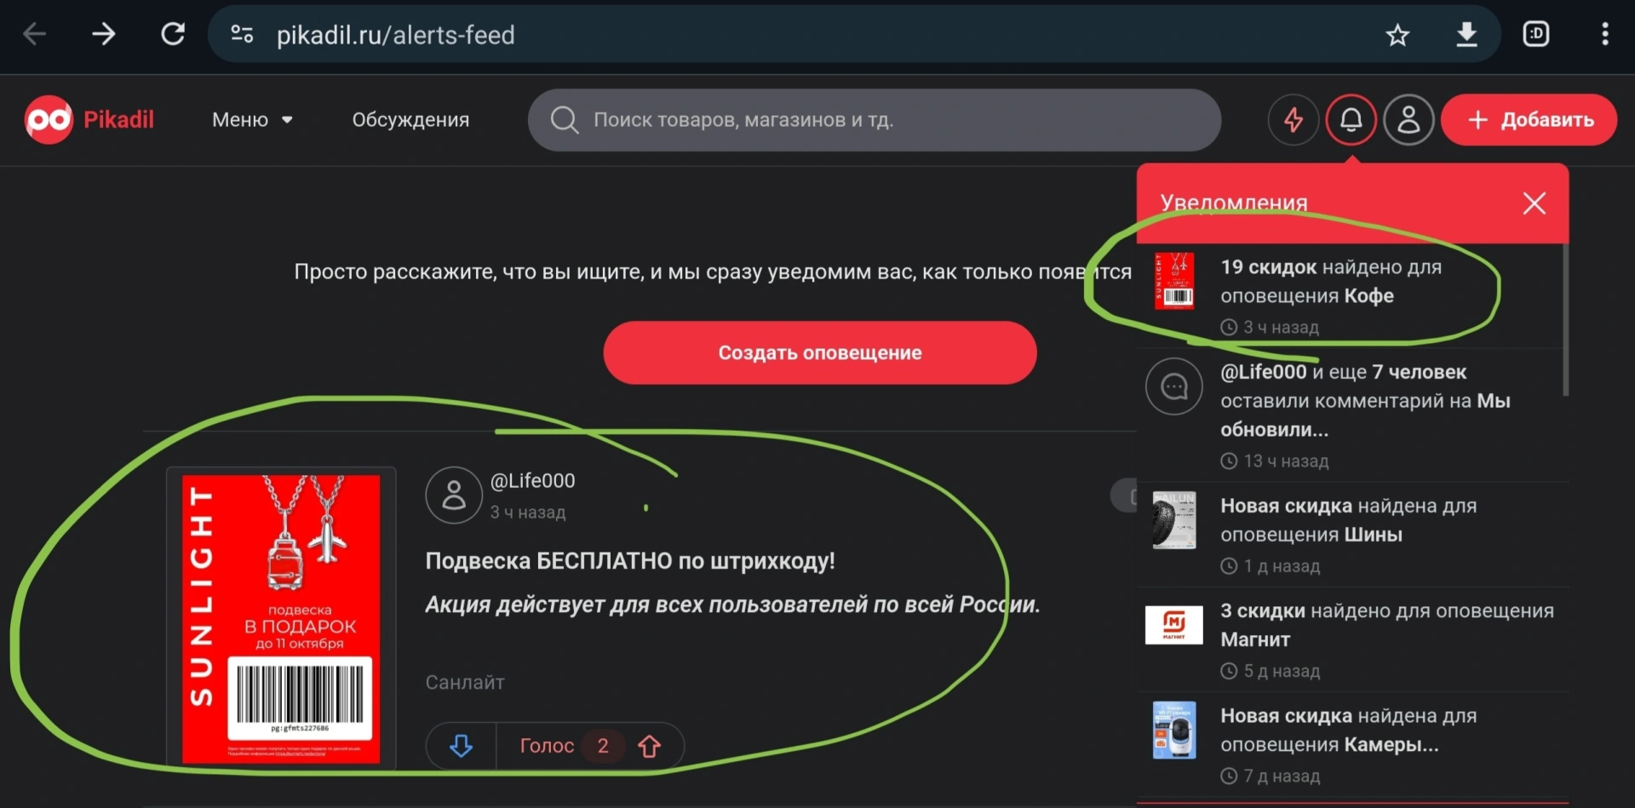Toggle the notifications bell icon

point(1351,120)
